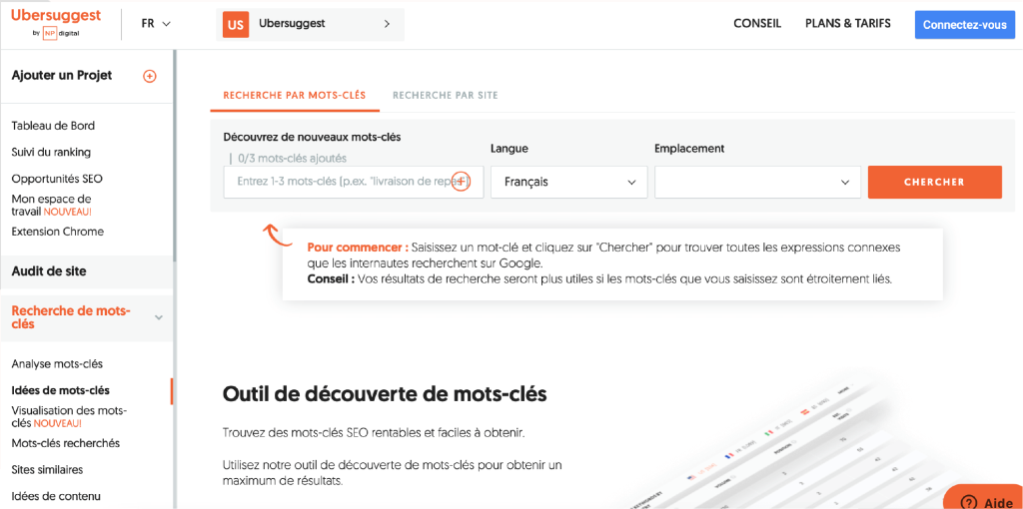Click the Ajouter un Projet label
The width and height of the screenshot is (1023, 509).
[62, 76]
